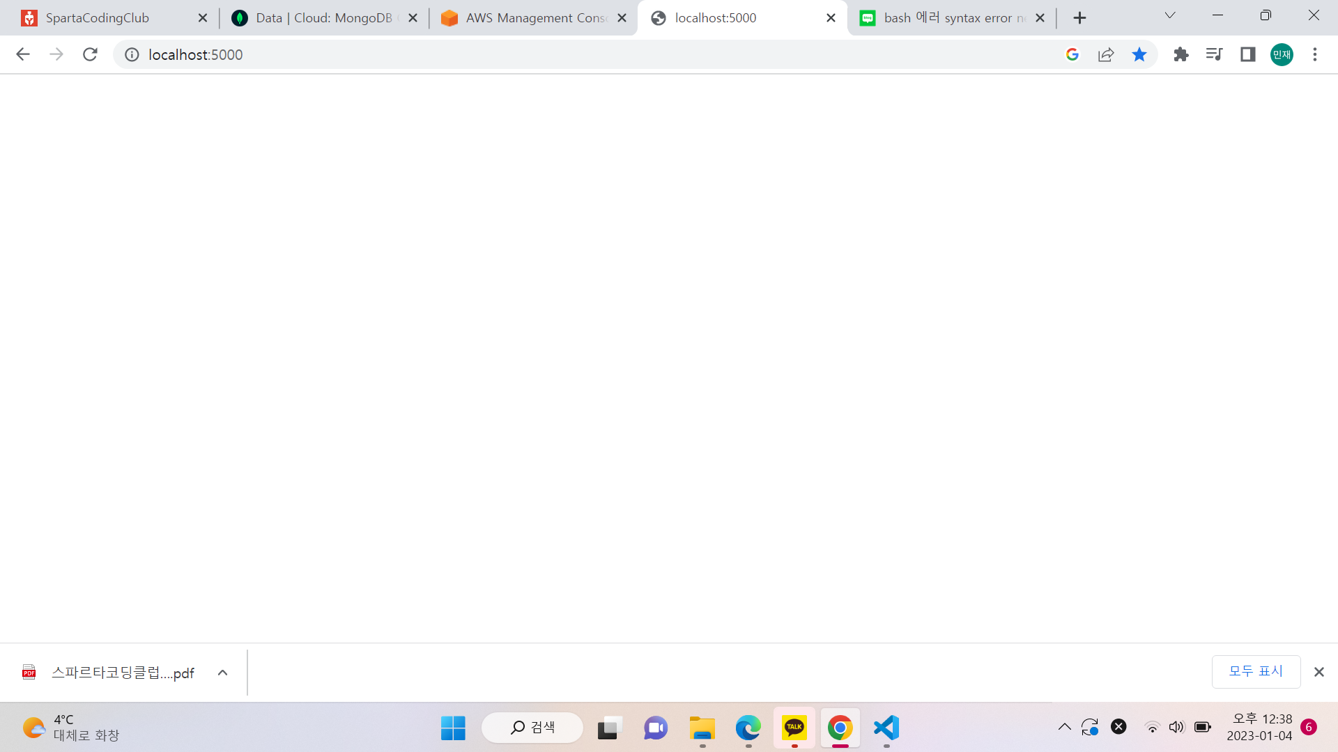Click 모두 표시 to show all downloads
The height and width of the screenshot is (752, 1338).
pyautogui.click(x=1256, y=671)
